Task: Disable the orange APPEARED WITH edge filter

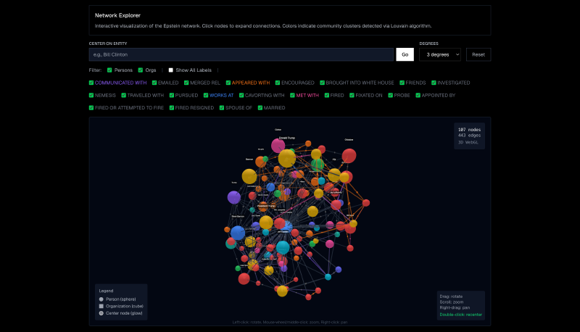Action: click(x=228, y=83)
